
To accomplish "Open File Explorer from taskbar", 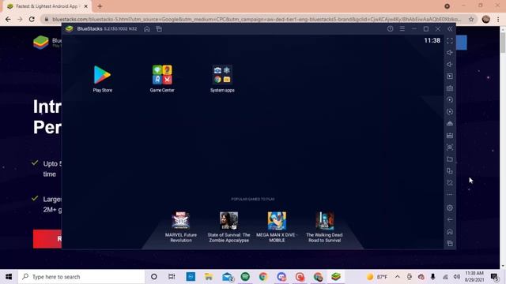I will pyautogui.click(x=209, y=277).
